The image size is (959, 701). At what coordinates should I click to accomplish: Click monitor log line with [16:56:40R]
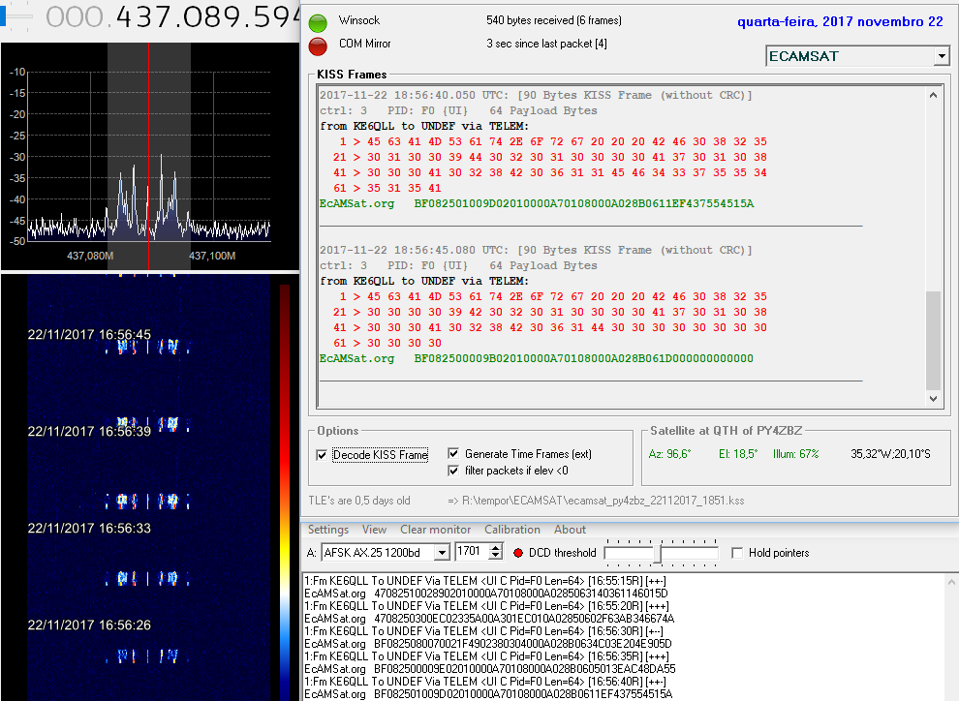[485, 681]
